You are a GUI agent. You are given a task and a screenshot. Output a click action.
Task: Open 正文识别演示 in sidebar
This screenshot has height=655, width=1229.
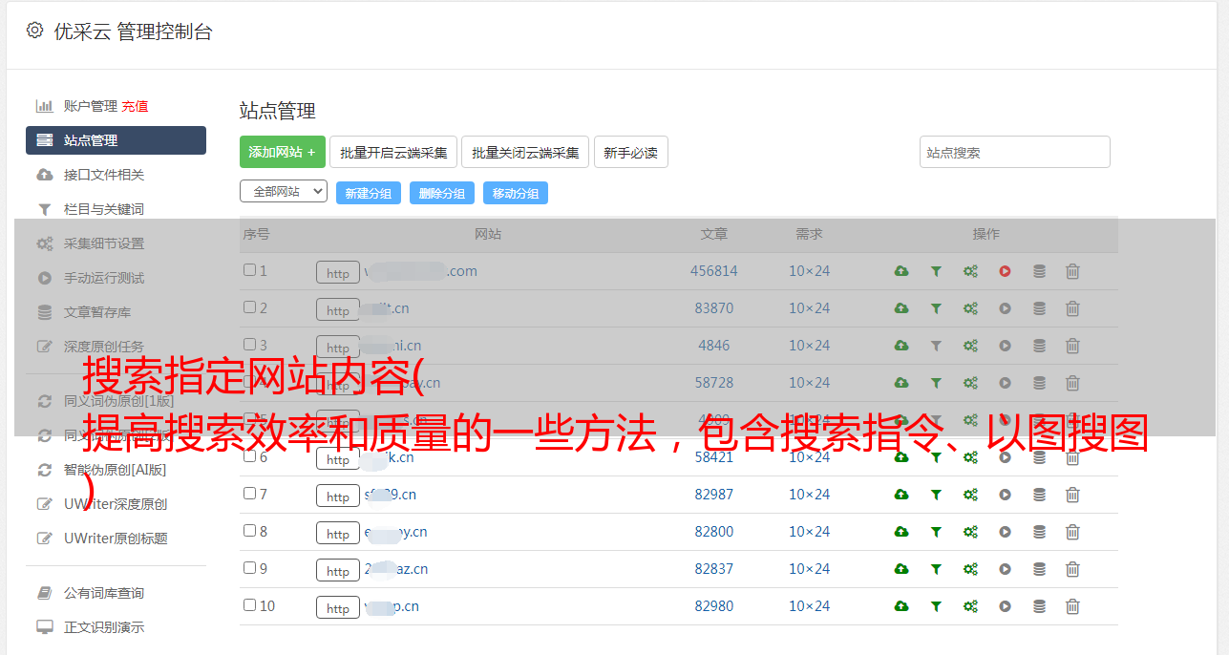104,627
